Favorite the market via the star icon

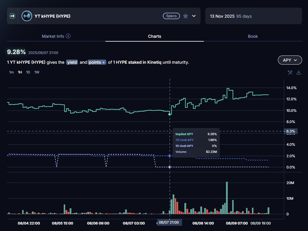pos(185,16)
